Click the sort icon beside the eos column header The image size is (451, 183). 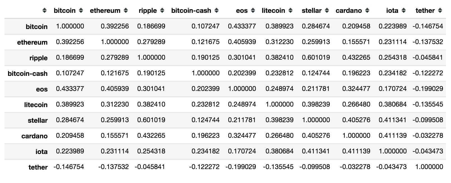coord(253,11)
